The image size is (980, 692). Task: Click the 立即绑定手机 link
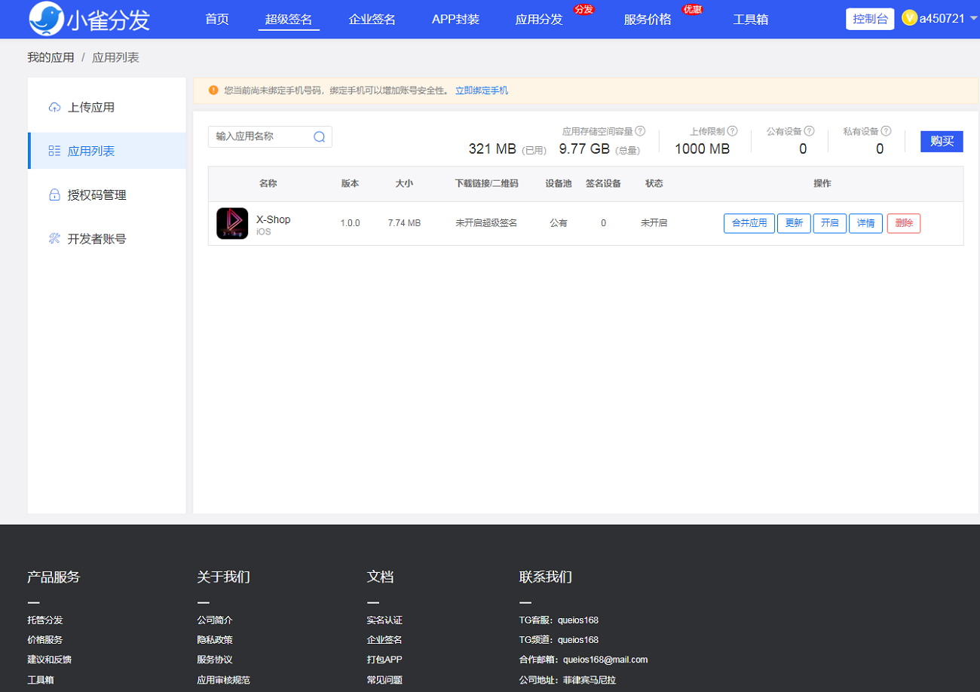point(481,90)
